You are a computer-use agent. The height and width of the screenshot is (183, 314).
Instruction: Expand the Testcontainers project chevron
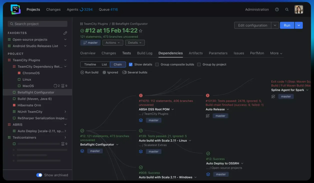(x=65, y=138)
